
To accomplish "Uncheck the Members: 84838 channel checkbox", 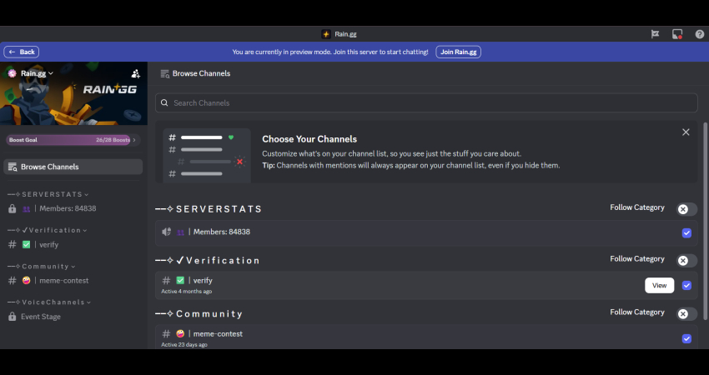I will (x=686, y=232).
